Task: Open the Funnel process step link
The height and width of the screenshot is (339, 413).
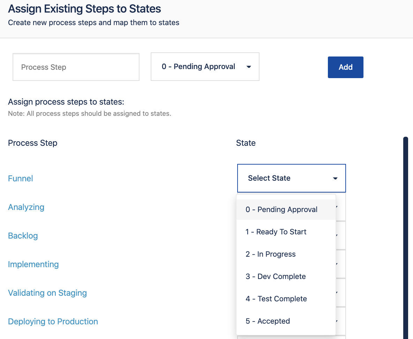Action: click(x=21, y=179)
